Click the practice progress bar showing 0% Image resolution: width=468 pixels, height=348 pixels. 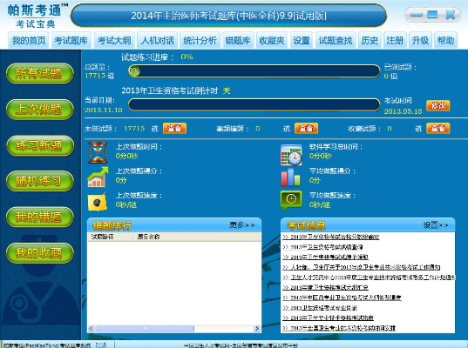254,71
